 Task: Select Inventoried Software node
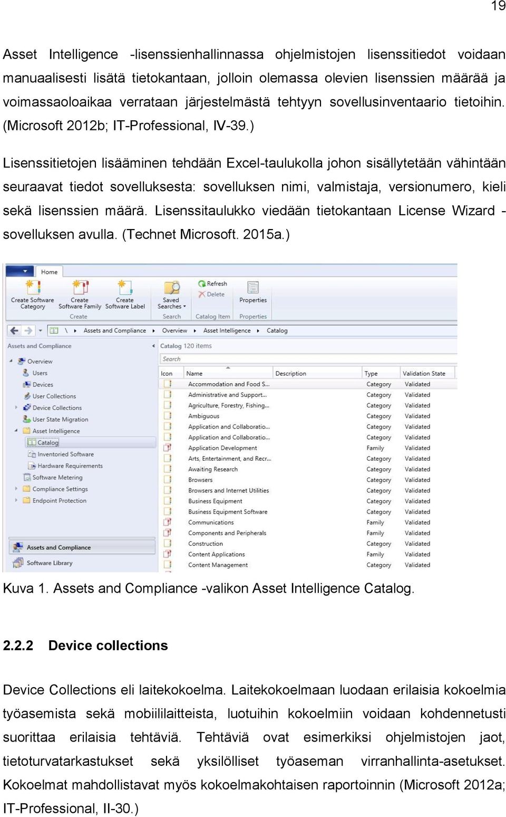pos(65,454)
